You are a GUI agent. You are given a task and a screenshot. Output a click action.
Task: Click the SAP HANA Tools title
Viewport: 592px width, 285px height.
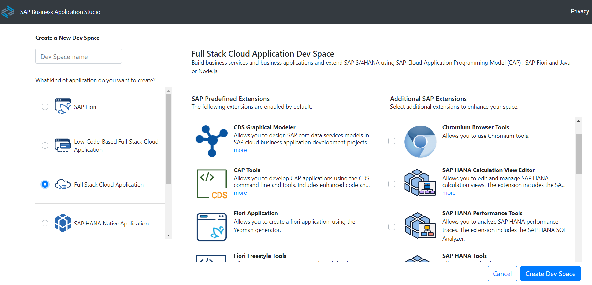464,256
